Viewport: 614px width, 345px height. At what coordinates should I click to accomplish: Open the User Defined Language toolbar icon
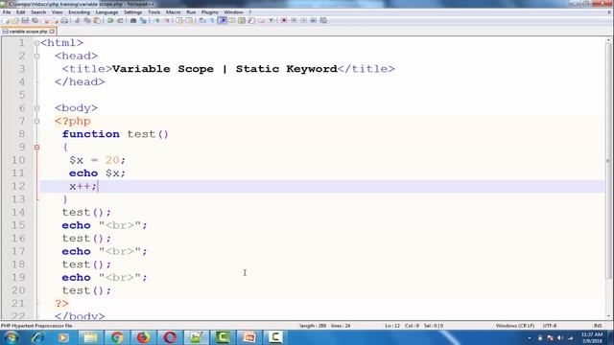click(x=232, y=20)
